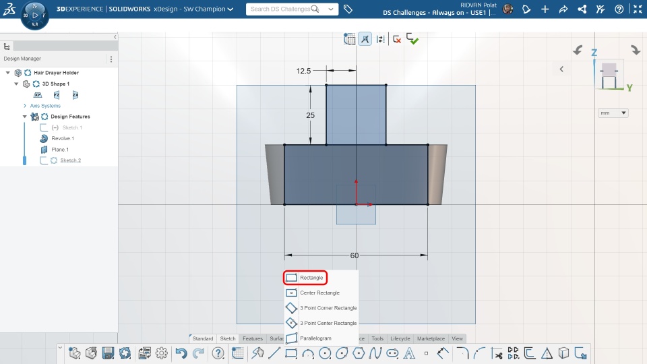Select the Trim scissors tool

click(497, 353)
